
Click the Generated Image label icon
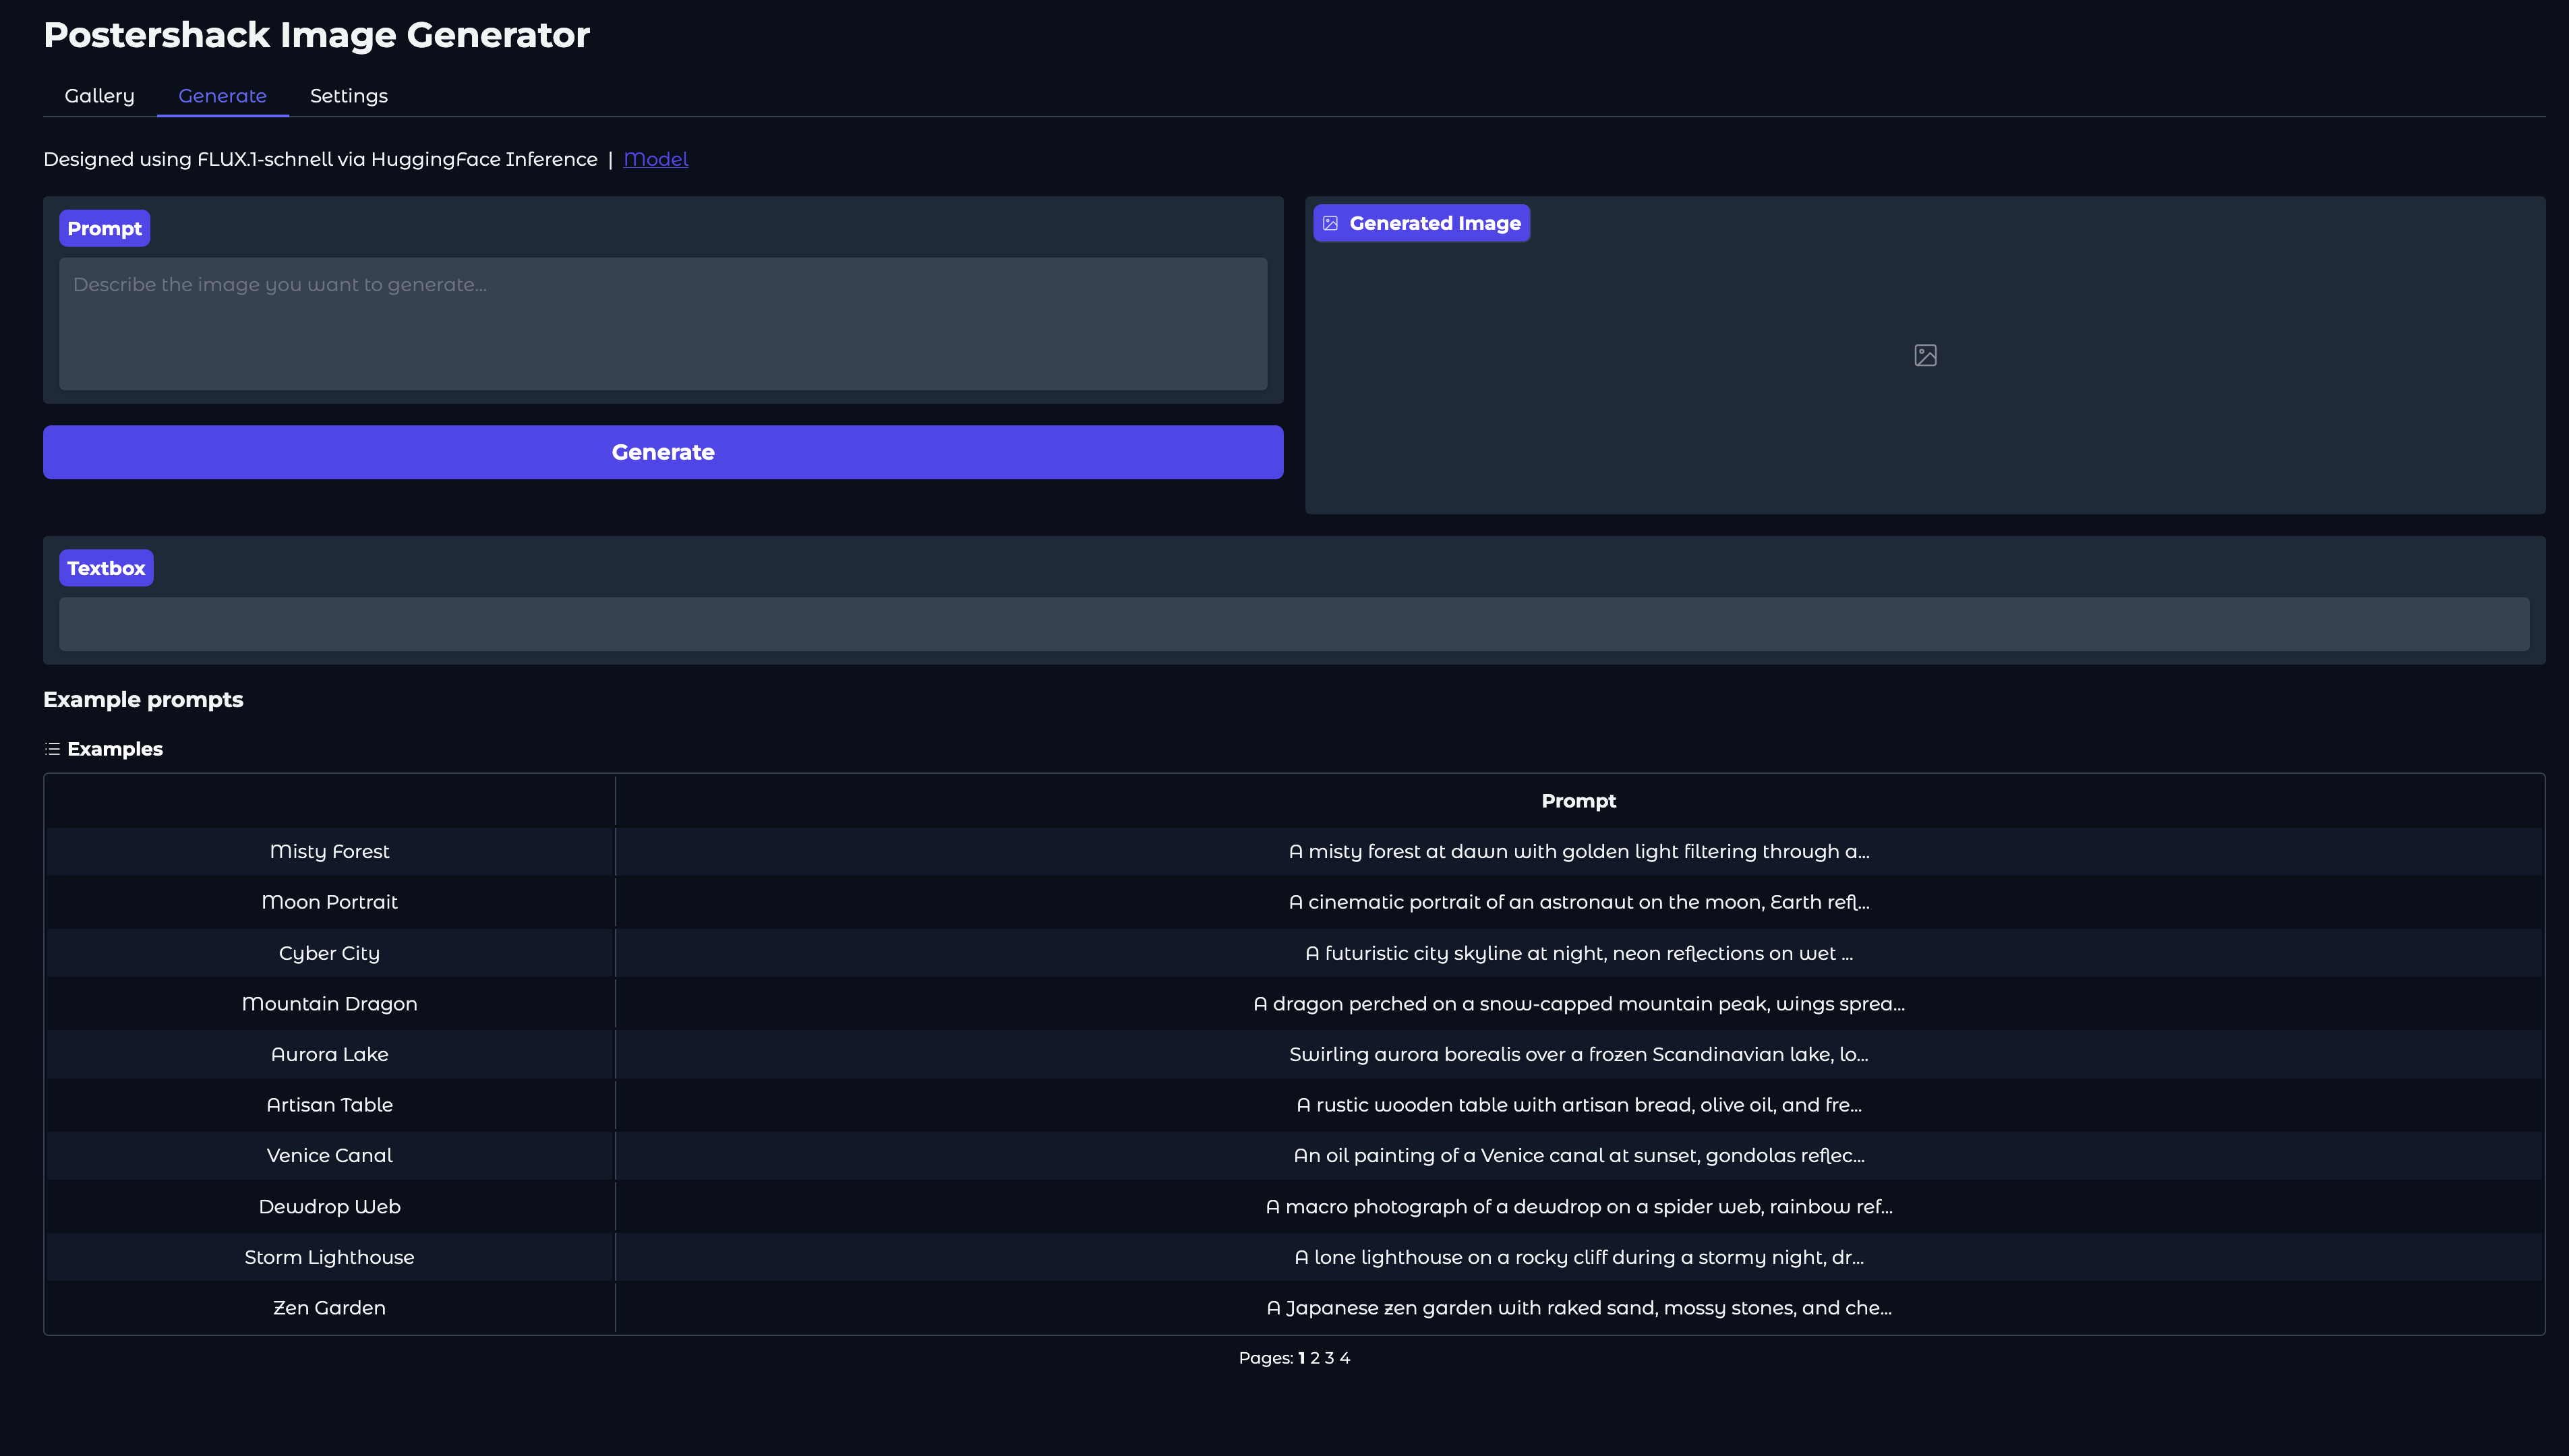pos(1330,224)
